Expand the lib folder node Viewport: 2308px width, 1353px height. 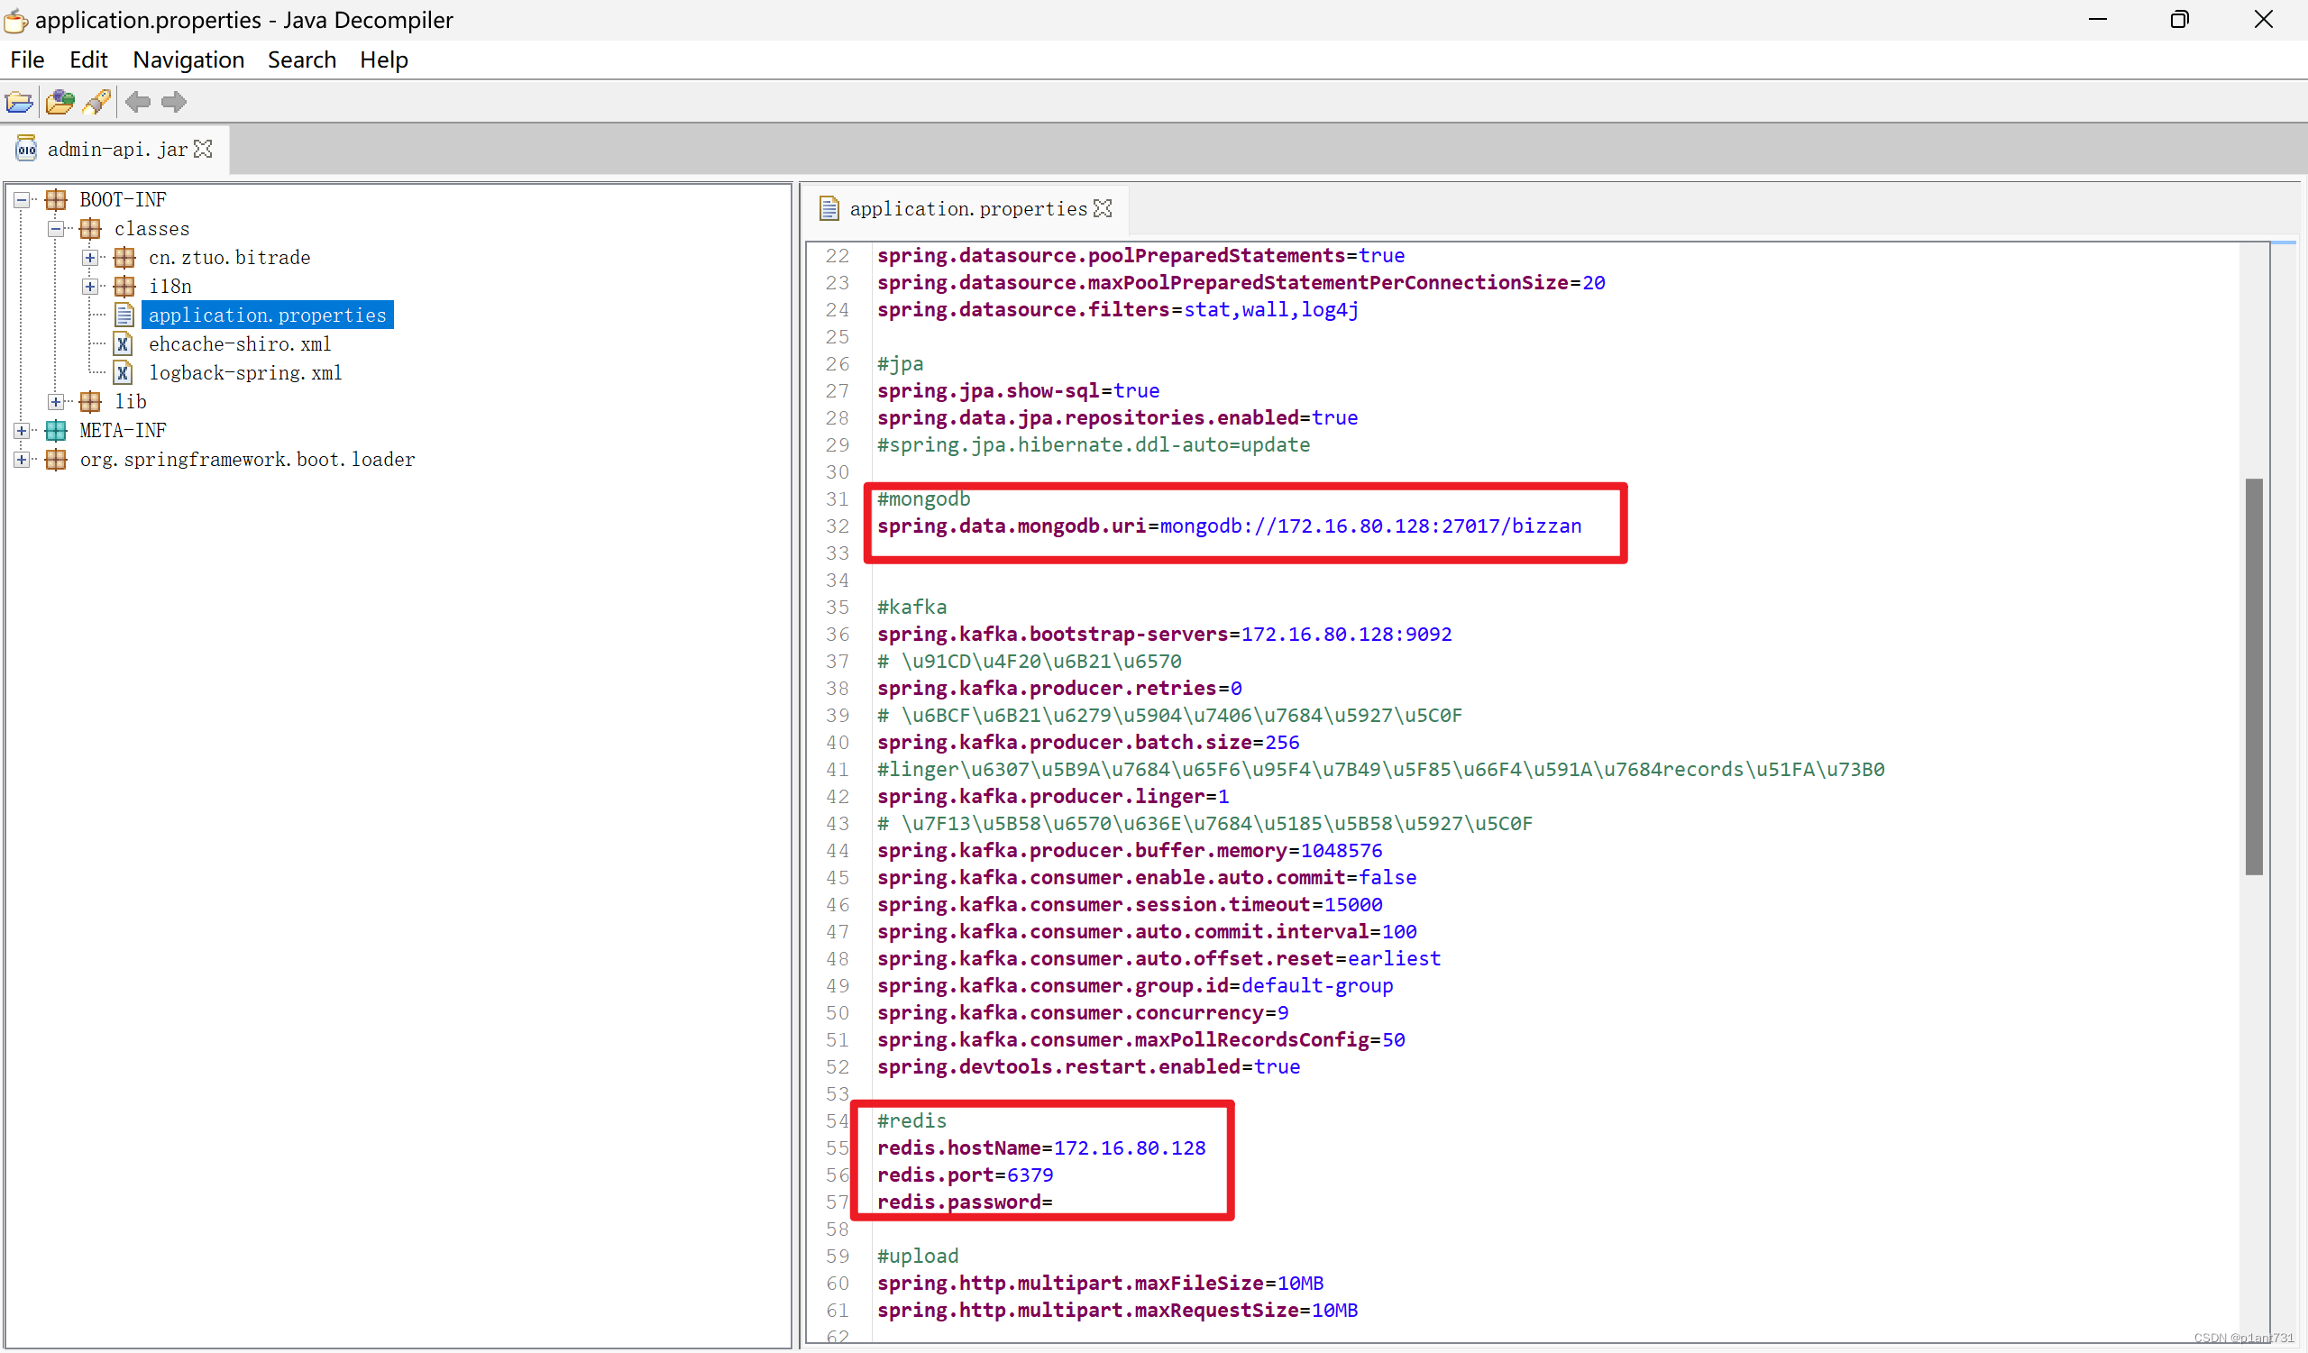(56, 402)
